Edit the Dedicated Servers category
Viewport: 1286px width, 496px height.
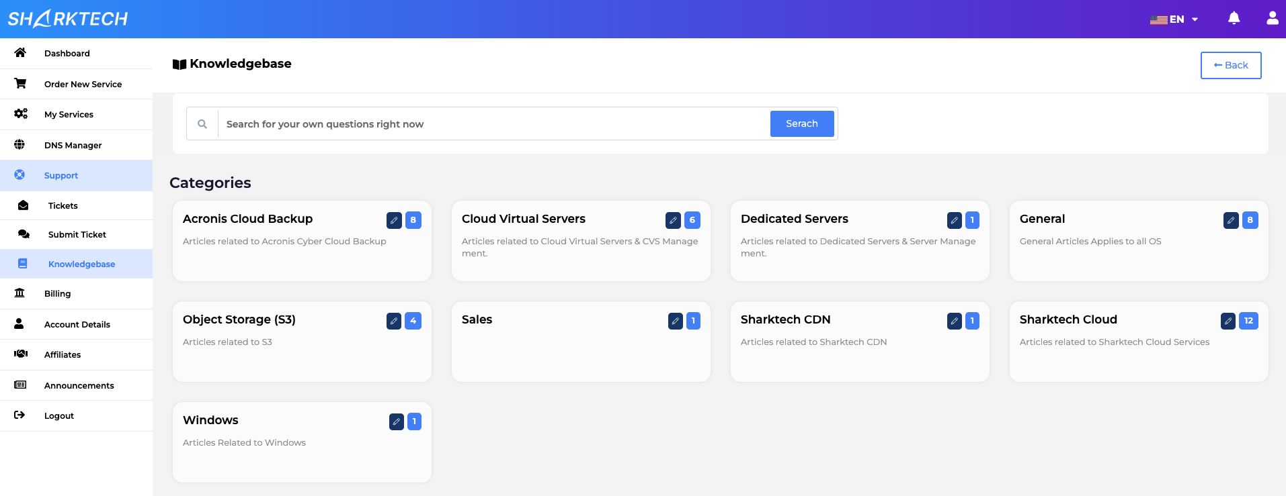pyautogui.click(x=955, y=220)
